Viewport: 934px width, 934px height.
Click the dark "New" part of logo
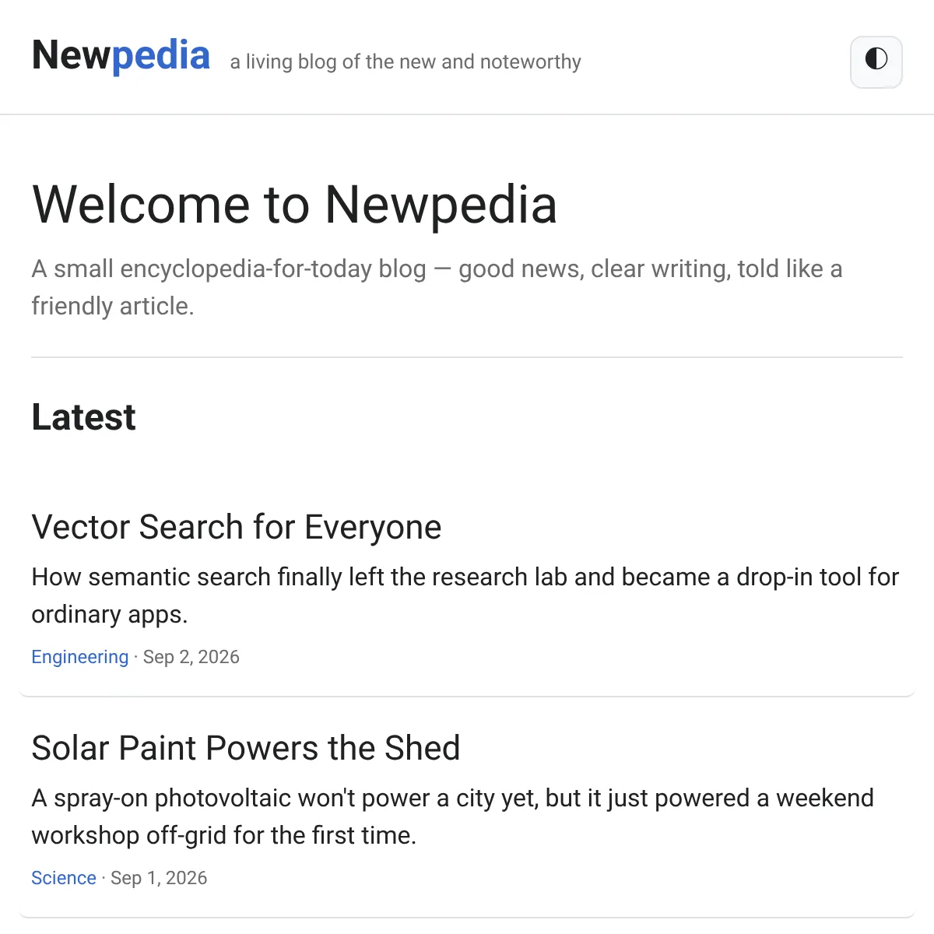pyautogui.click(x=72, y=55)
